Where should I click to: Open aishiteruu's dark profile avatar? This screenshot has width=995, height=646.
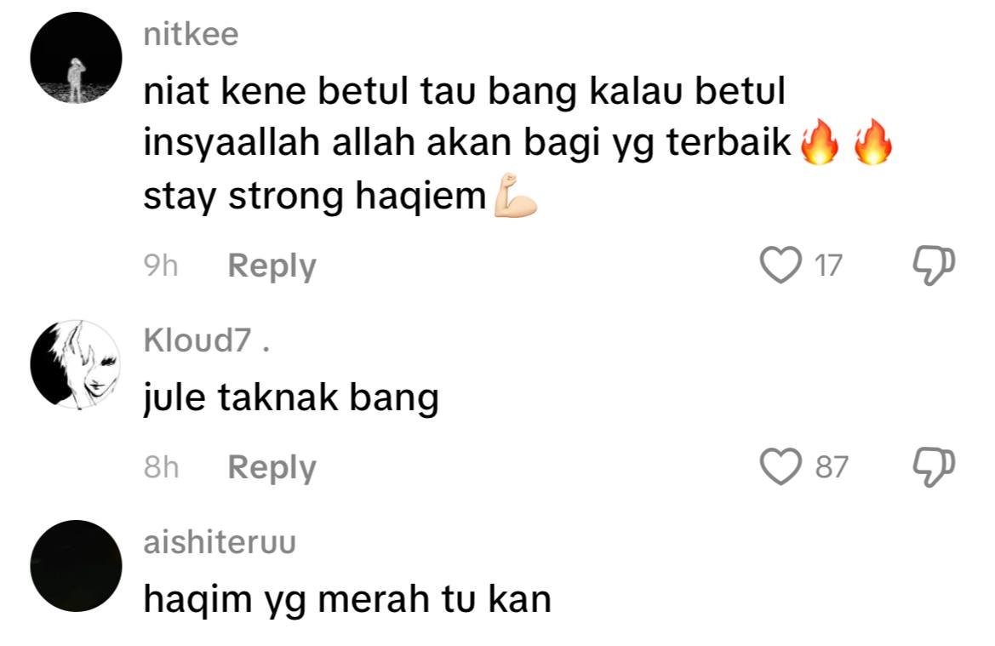76,565
